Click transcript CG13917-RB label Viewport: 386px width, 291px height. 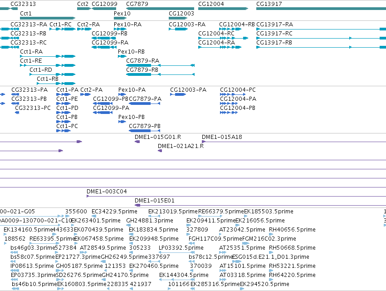tap(274, 42)
